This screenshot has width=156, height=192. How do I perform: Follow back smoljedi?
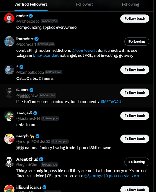(135, 116)
